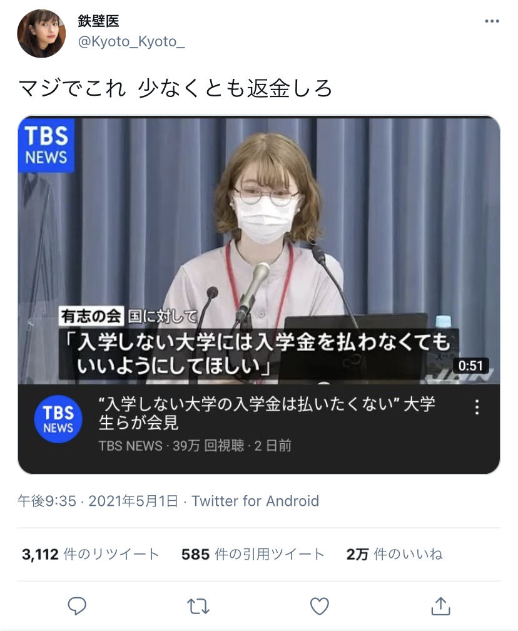The height and width of the screenshot is (631, 518).
Task: Tap the share upload icon
Action: (x=440, y=606)
